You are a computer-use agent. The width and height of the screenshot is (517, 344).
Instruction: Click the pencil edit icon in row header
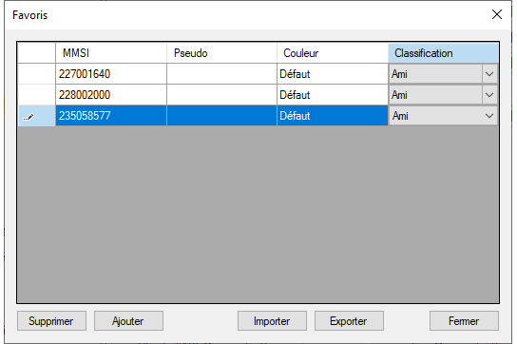tap(29, 117)
